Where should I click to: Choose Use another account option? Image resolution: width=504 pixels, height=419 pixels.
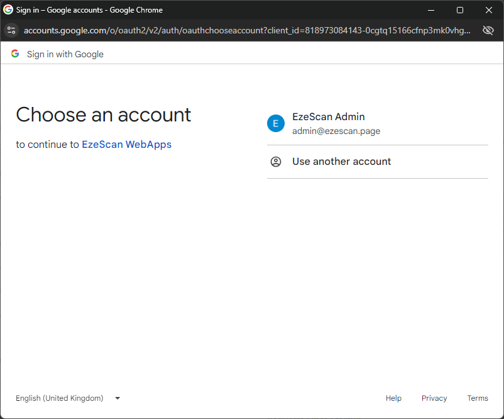[x=341, y=162]
